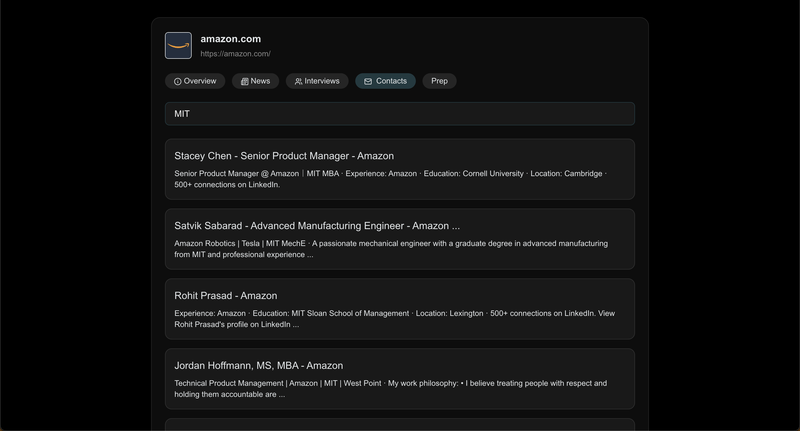The image size is (800, 431).
Task: Open https://amazon.com/ link
Action: (235, 54)
